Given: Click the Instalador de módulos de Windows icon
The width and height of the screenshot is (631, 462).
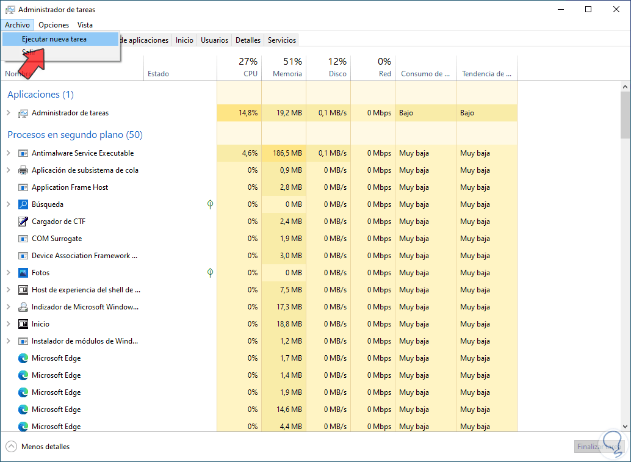Looking at the screenshot, I should pos(23,341).
